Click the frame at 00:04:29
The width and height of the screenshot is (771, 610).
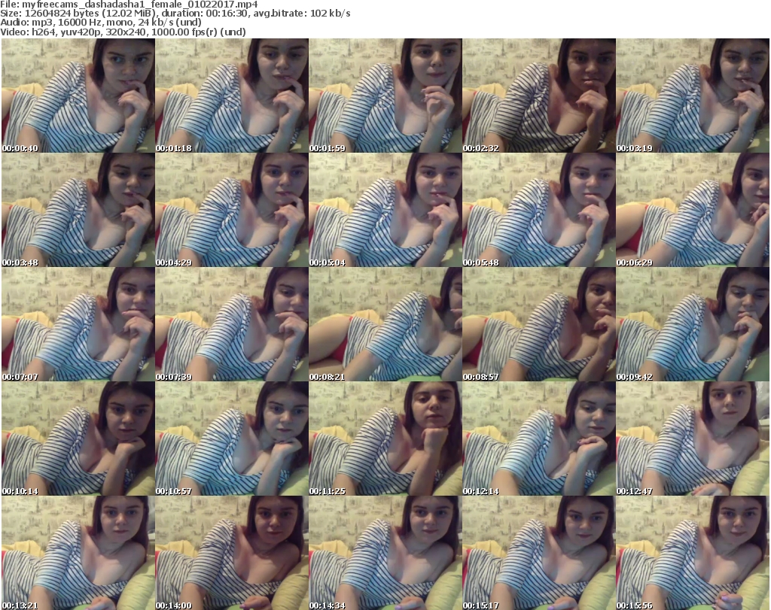[232, 210]
